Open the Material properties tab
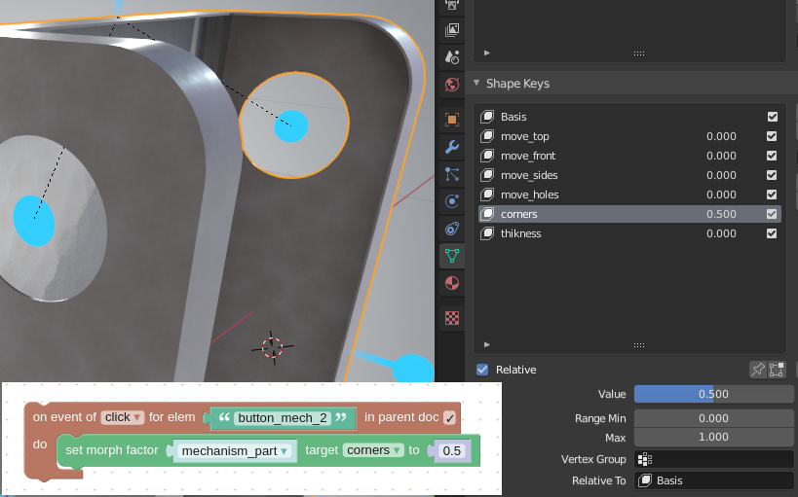This screenshot has height=497, width=798. pyautogui.click(x=451, y=283)
